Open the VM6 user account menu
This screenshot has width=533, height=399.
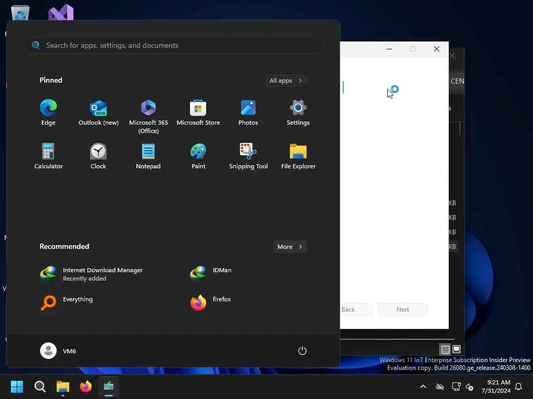[x=58, y=351]
